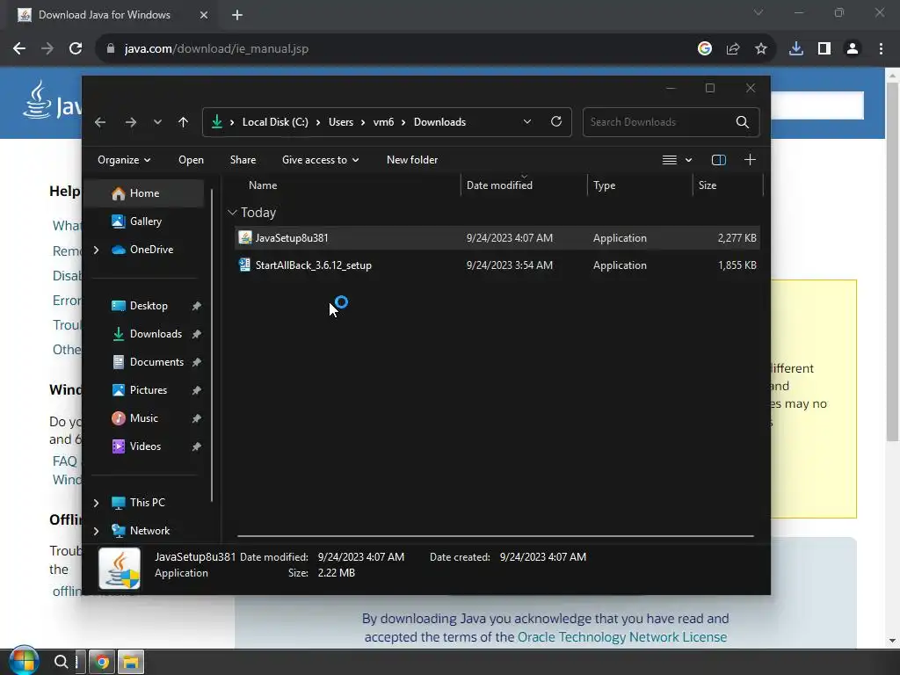Click the JavaSetup8u381 file icon

(245, 237)
